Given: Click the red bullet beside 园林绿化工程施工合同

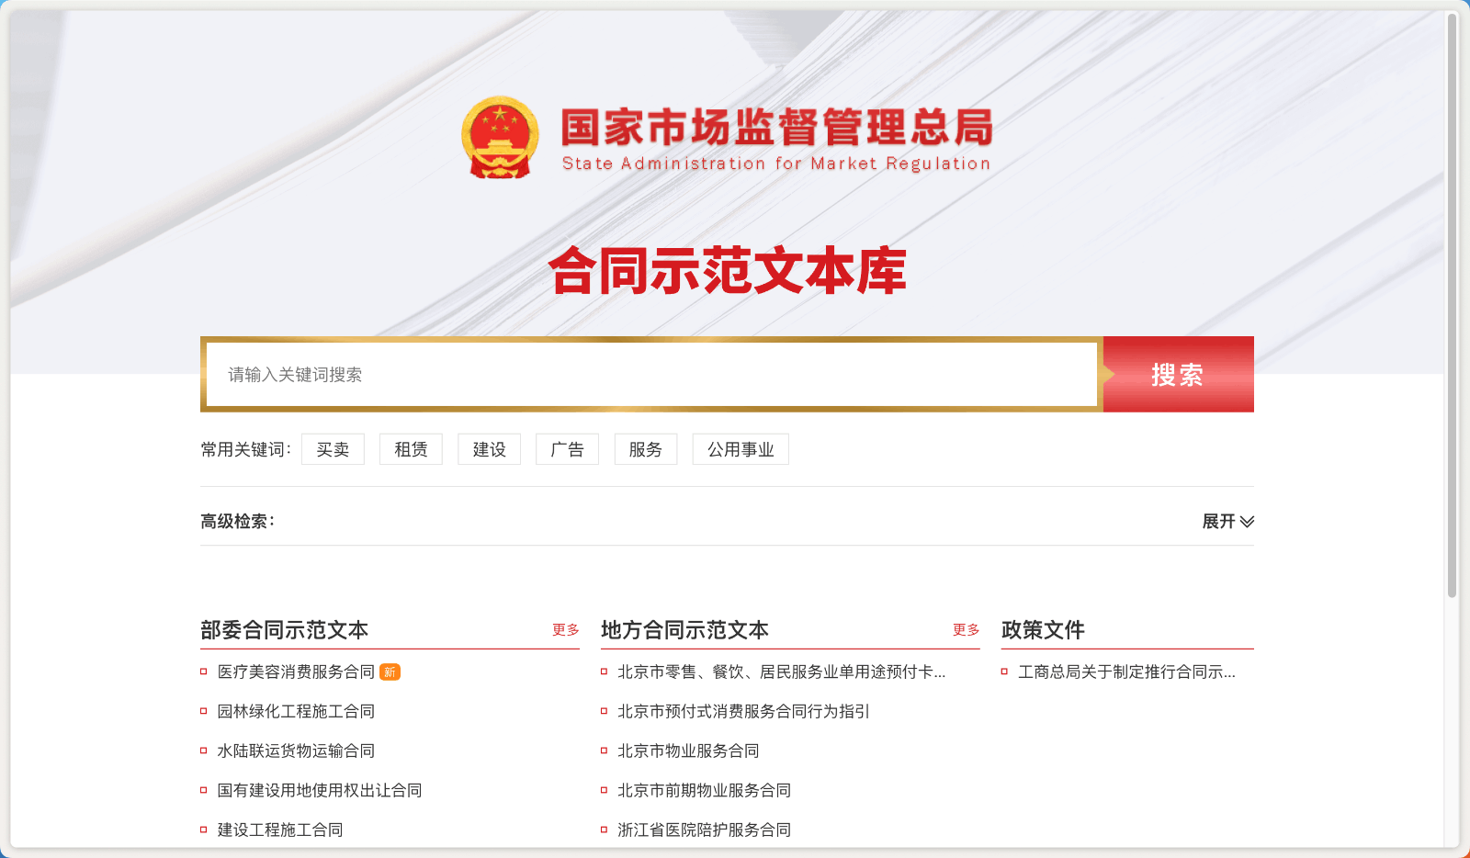Looking at the screenshot, I should click(x=202, y=711).
